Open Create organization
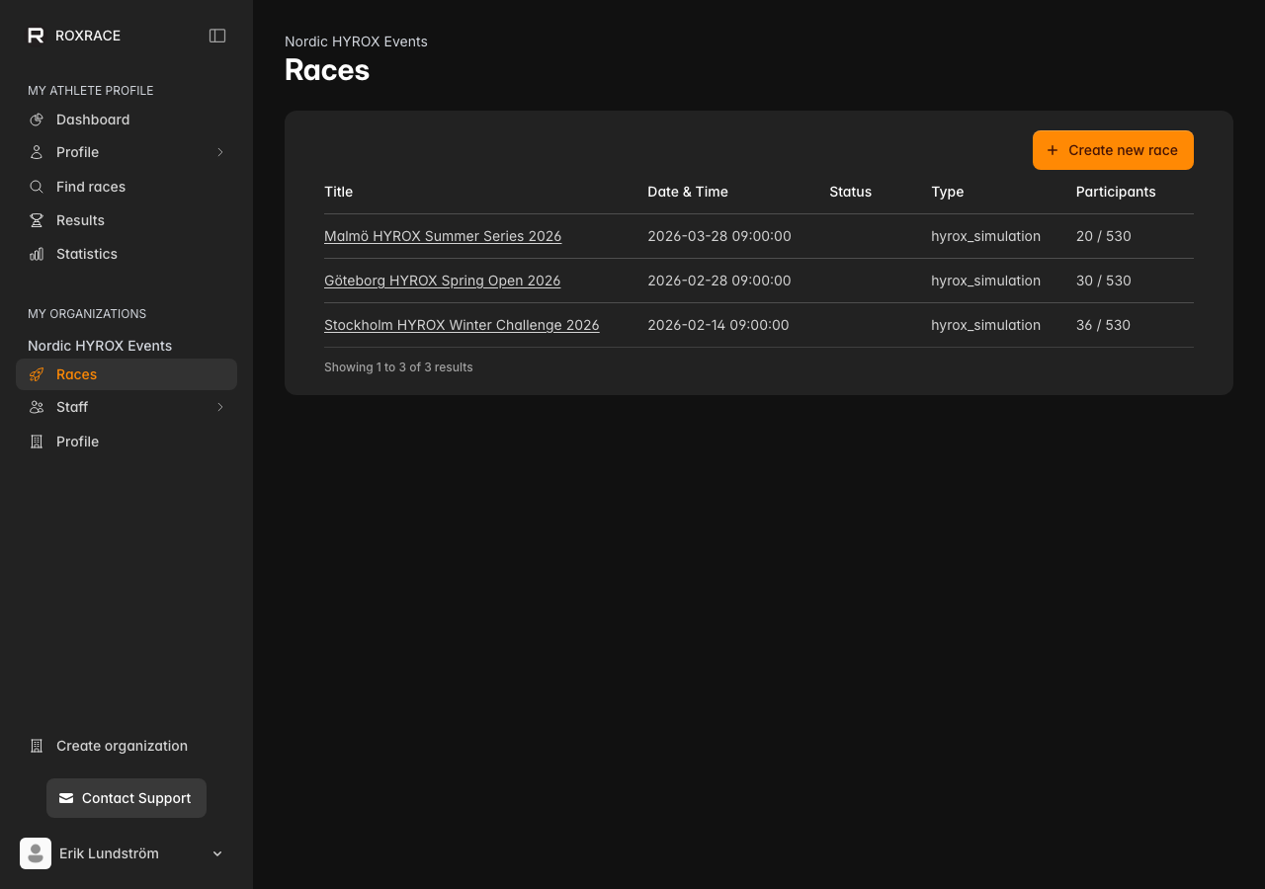Screen dimensions: 1265x889 (126, 746)
